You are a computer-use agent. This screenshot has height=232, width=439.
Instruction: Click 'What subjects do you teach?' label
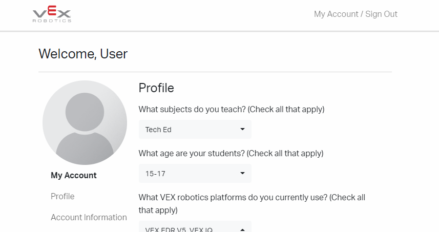point(232,109)
